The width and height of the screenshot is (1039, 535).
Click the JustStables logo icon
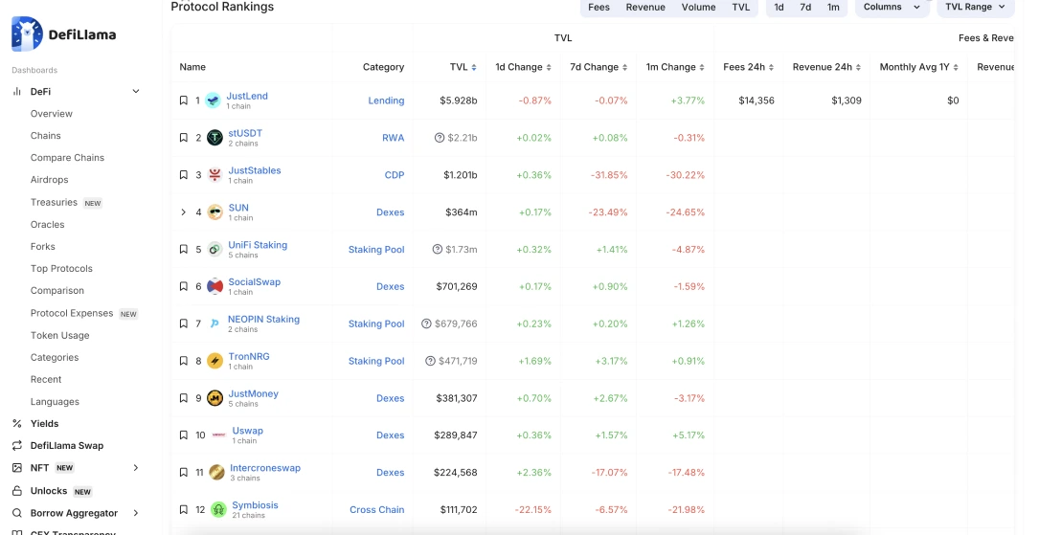[215, 175]
